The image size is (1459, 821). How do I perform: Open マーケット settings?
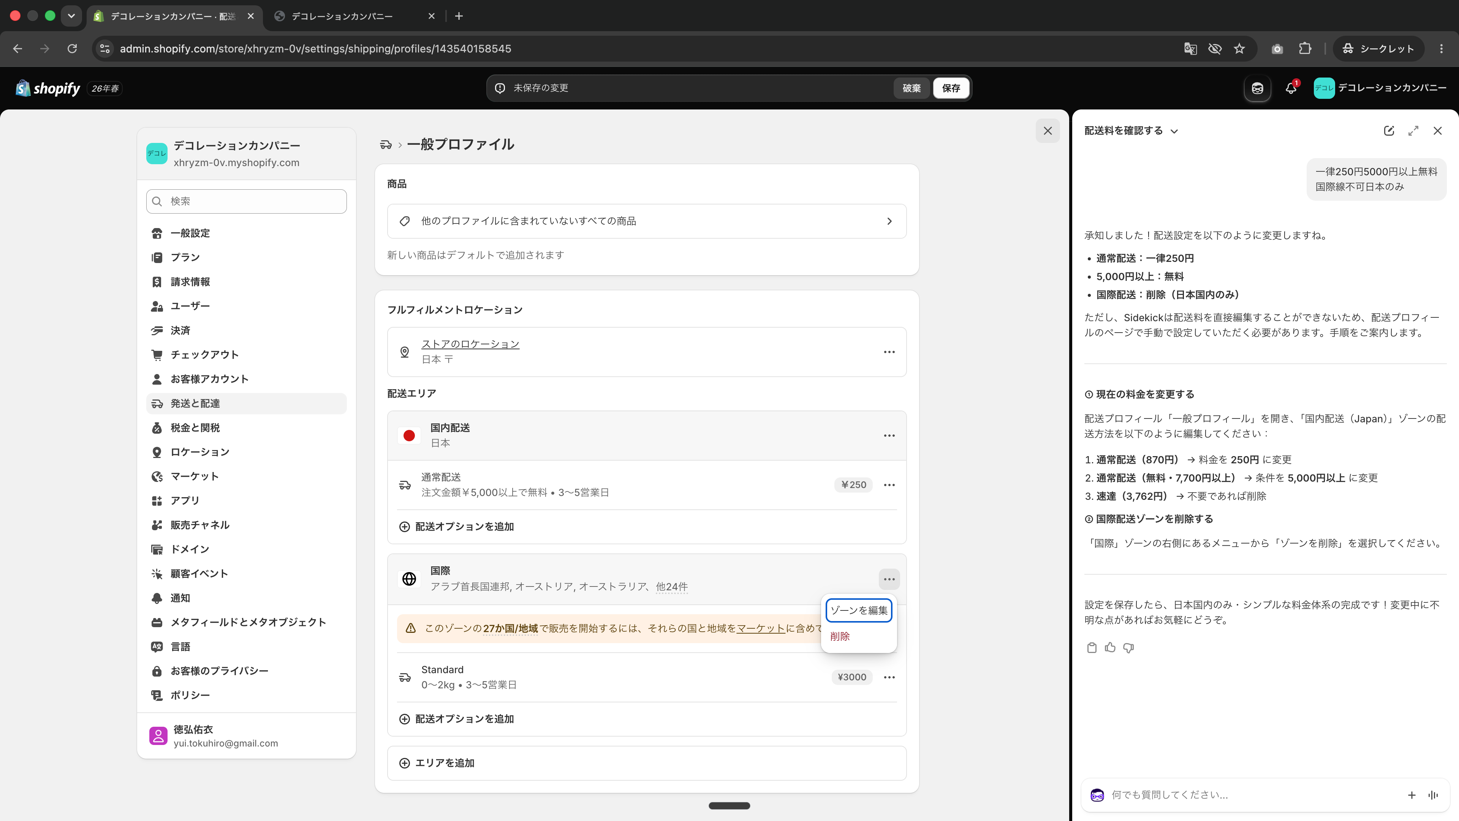pyautogui.click(x=246, y=477)
